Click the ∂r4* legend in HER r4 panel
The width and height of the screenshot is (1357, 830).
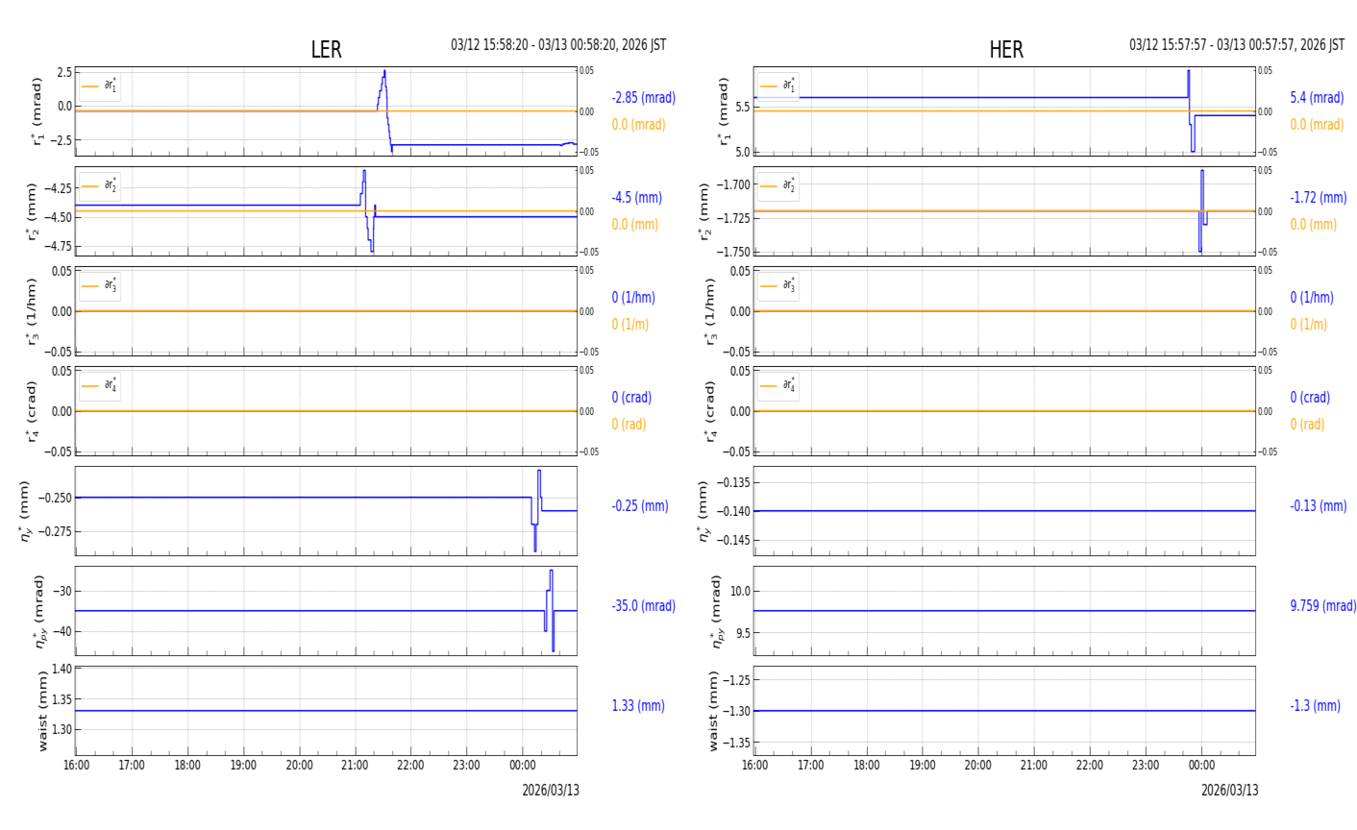pyautogui.click(x=778, y=386)
